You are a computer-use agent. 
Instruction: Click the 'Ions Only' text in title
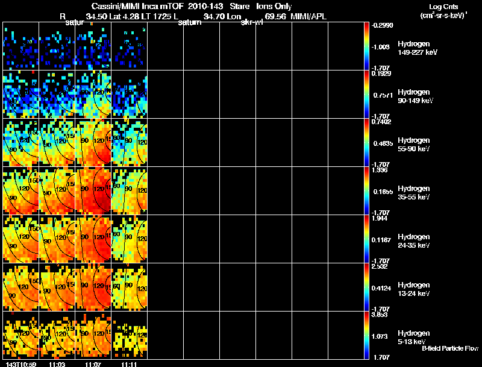click(274, 6)
